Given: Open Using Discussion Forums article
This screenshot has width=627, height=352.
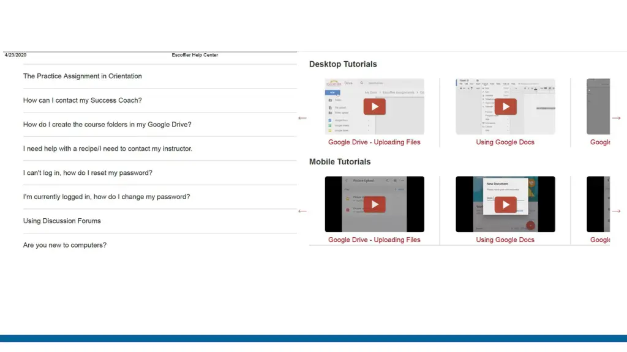Looking at the screenshot, I should (x=62, y=221).
